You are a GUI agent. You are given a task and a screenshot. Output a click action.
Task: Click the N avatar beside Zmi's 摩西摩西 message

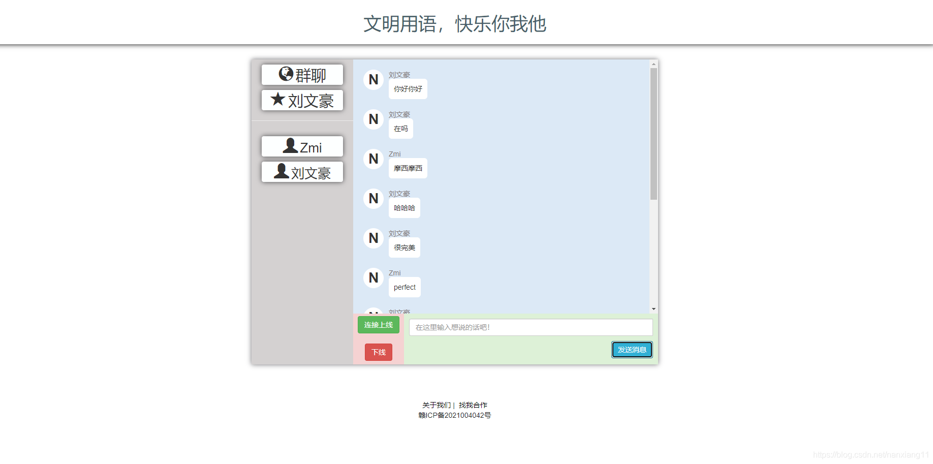point(374,159)
